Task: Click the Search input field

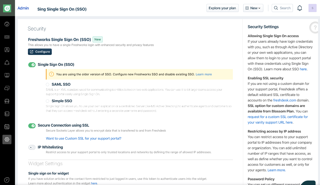Action: coord(282,8)
